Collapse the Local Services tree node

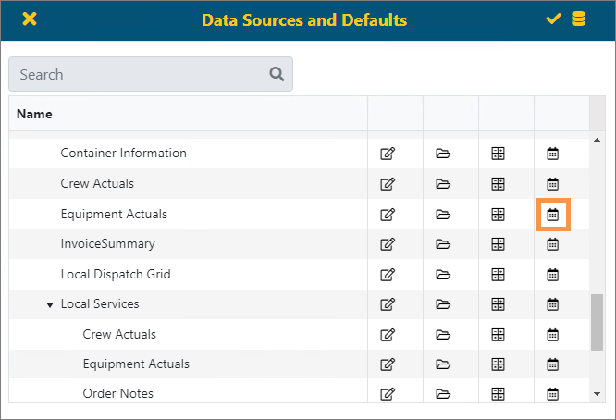pos(50,305)
